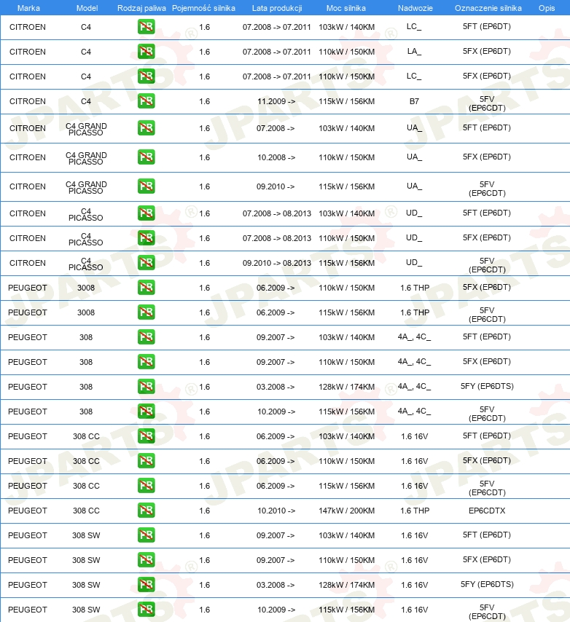Click the Rodzaj paliwa column header
Screen dimensions: 570x622
(141, 8)
